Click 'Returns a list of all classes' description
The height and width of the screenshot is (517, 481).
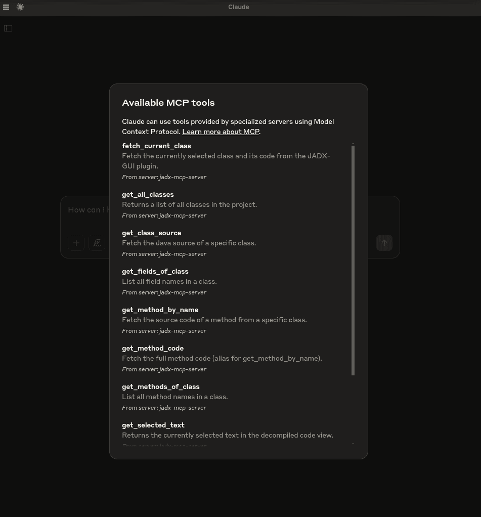pyautogui.click(x=189, y=205)
